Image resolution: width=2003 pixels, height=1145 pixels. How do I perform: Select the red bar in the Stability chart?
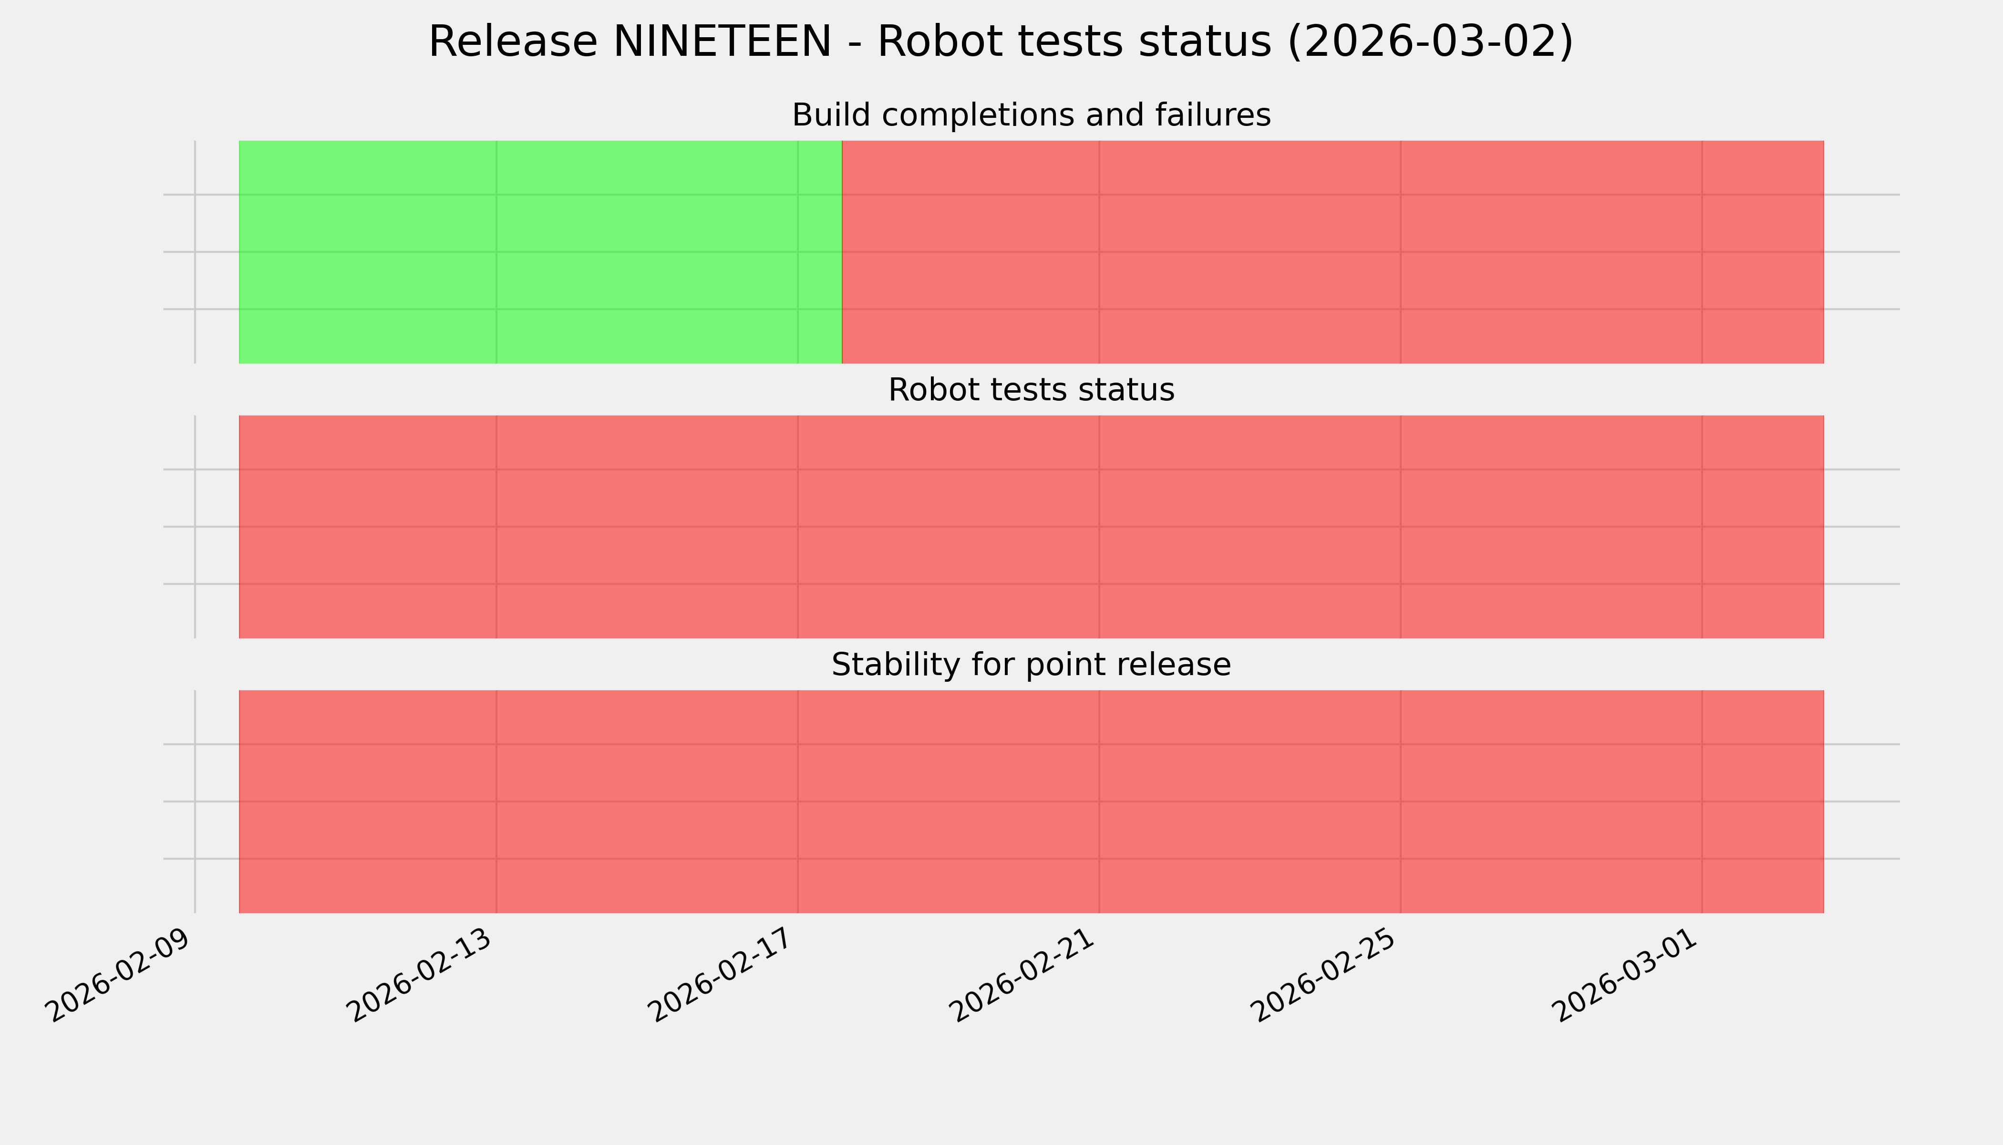pyautogui.click(x=1031, y=801)
